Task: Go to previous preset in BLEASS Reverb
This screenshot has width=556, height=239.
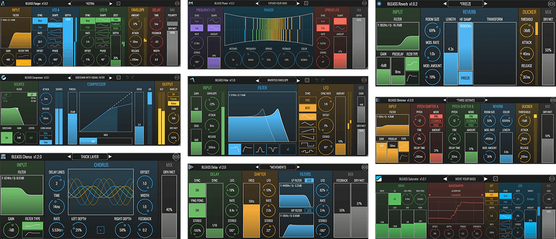Action: pyautogui.click(x=445, y=4)
